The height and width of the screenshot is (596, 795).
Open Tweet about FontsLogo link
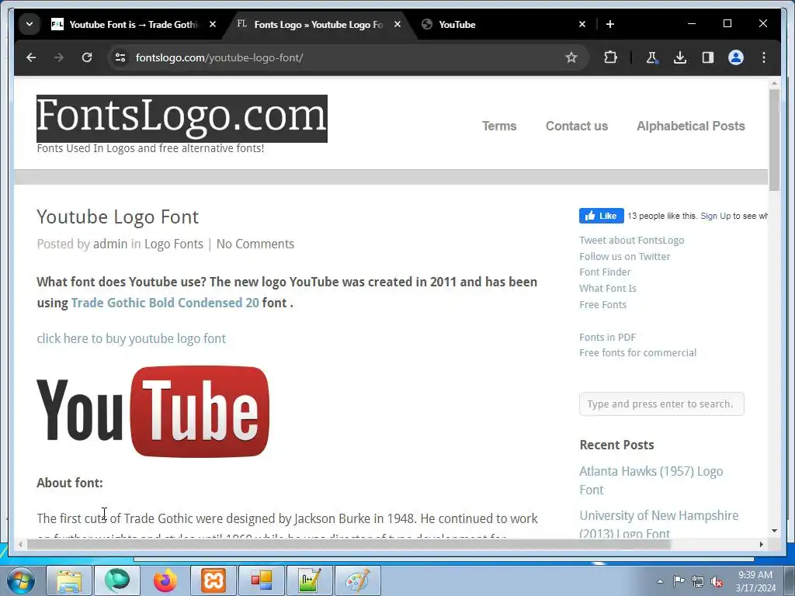coord(631,241)
